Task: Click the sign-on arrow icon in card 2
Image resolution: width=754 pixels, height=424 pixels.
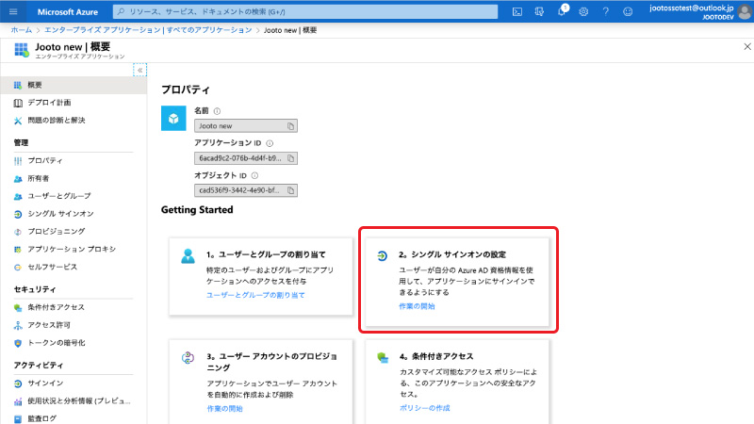Action: (383, 255)
